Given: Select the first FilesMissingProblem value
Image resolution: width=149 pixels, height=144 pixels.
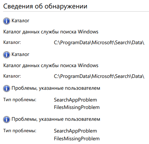Looking at the screenshot, I should [x=77, y=107].
